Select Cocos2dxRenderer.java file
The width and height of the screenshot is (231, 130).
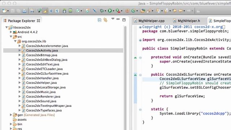(43, 96)
